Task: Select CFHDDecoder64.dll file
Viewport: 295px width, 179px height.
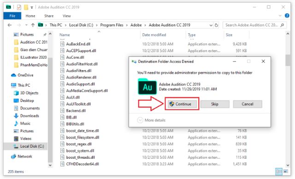Action: [83, 164]
